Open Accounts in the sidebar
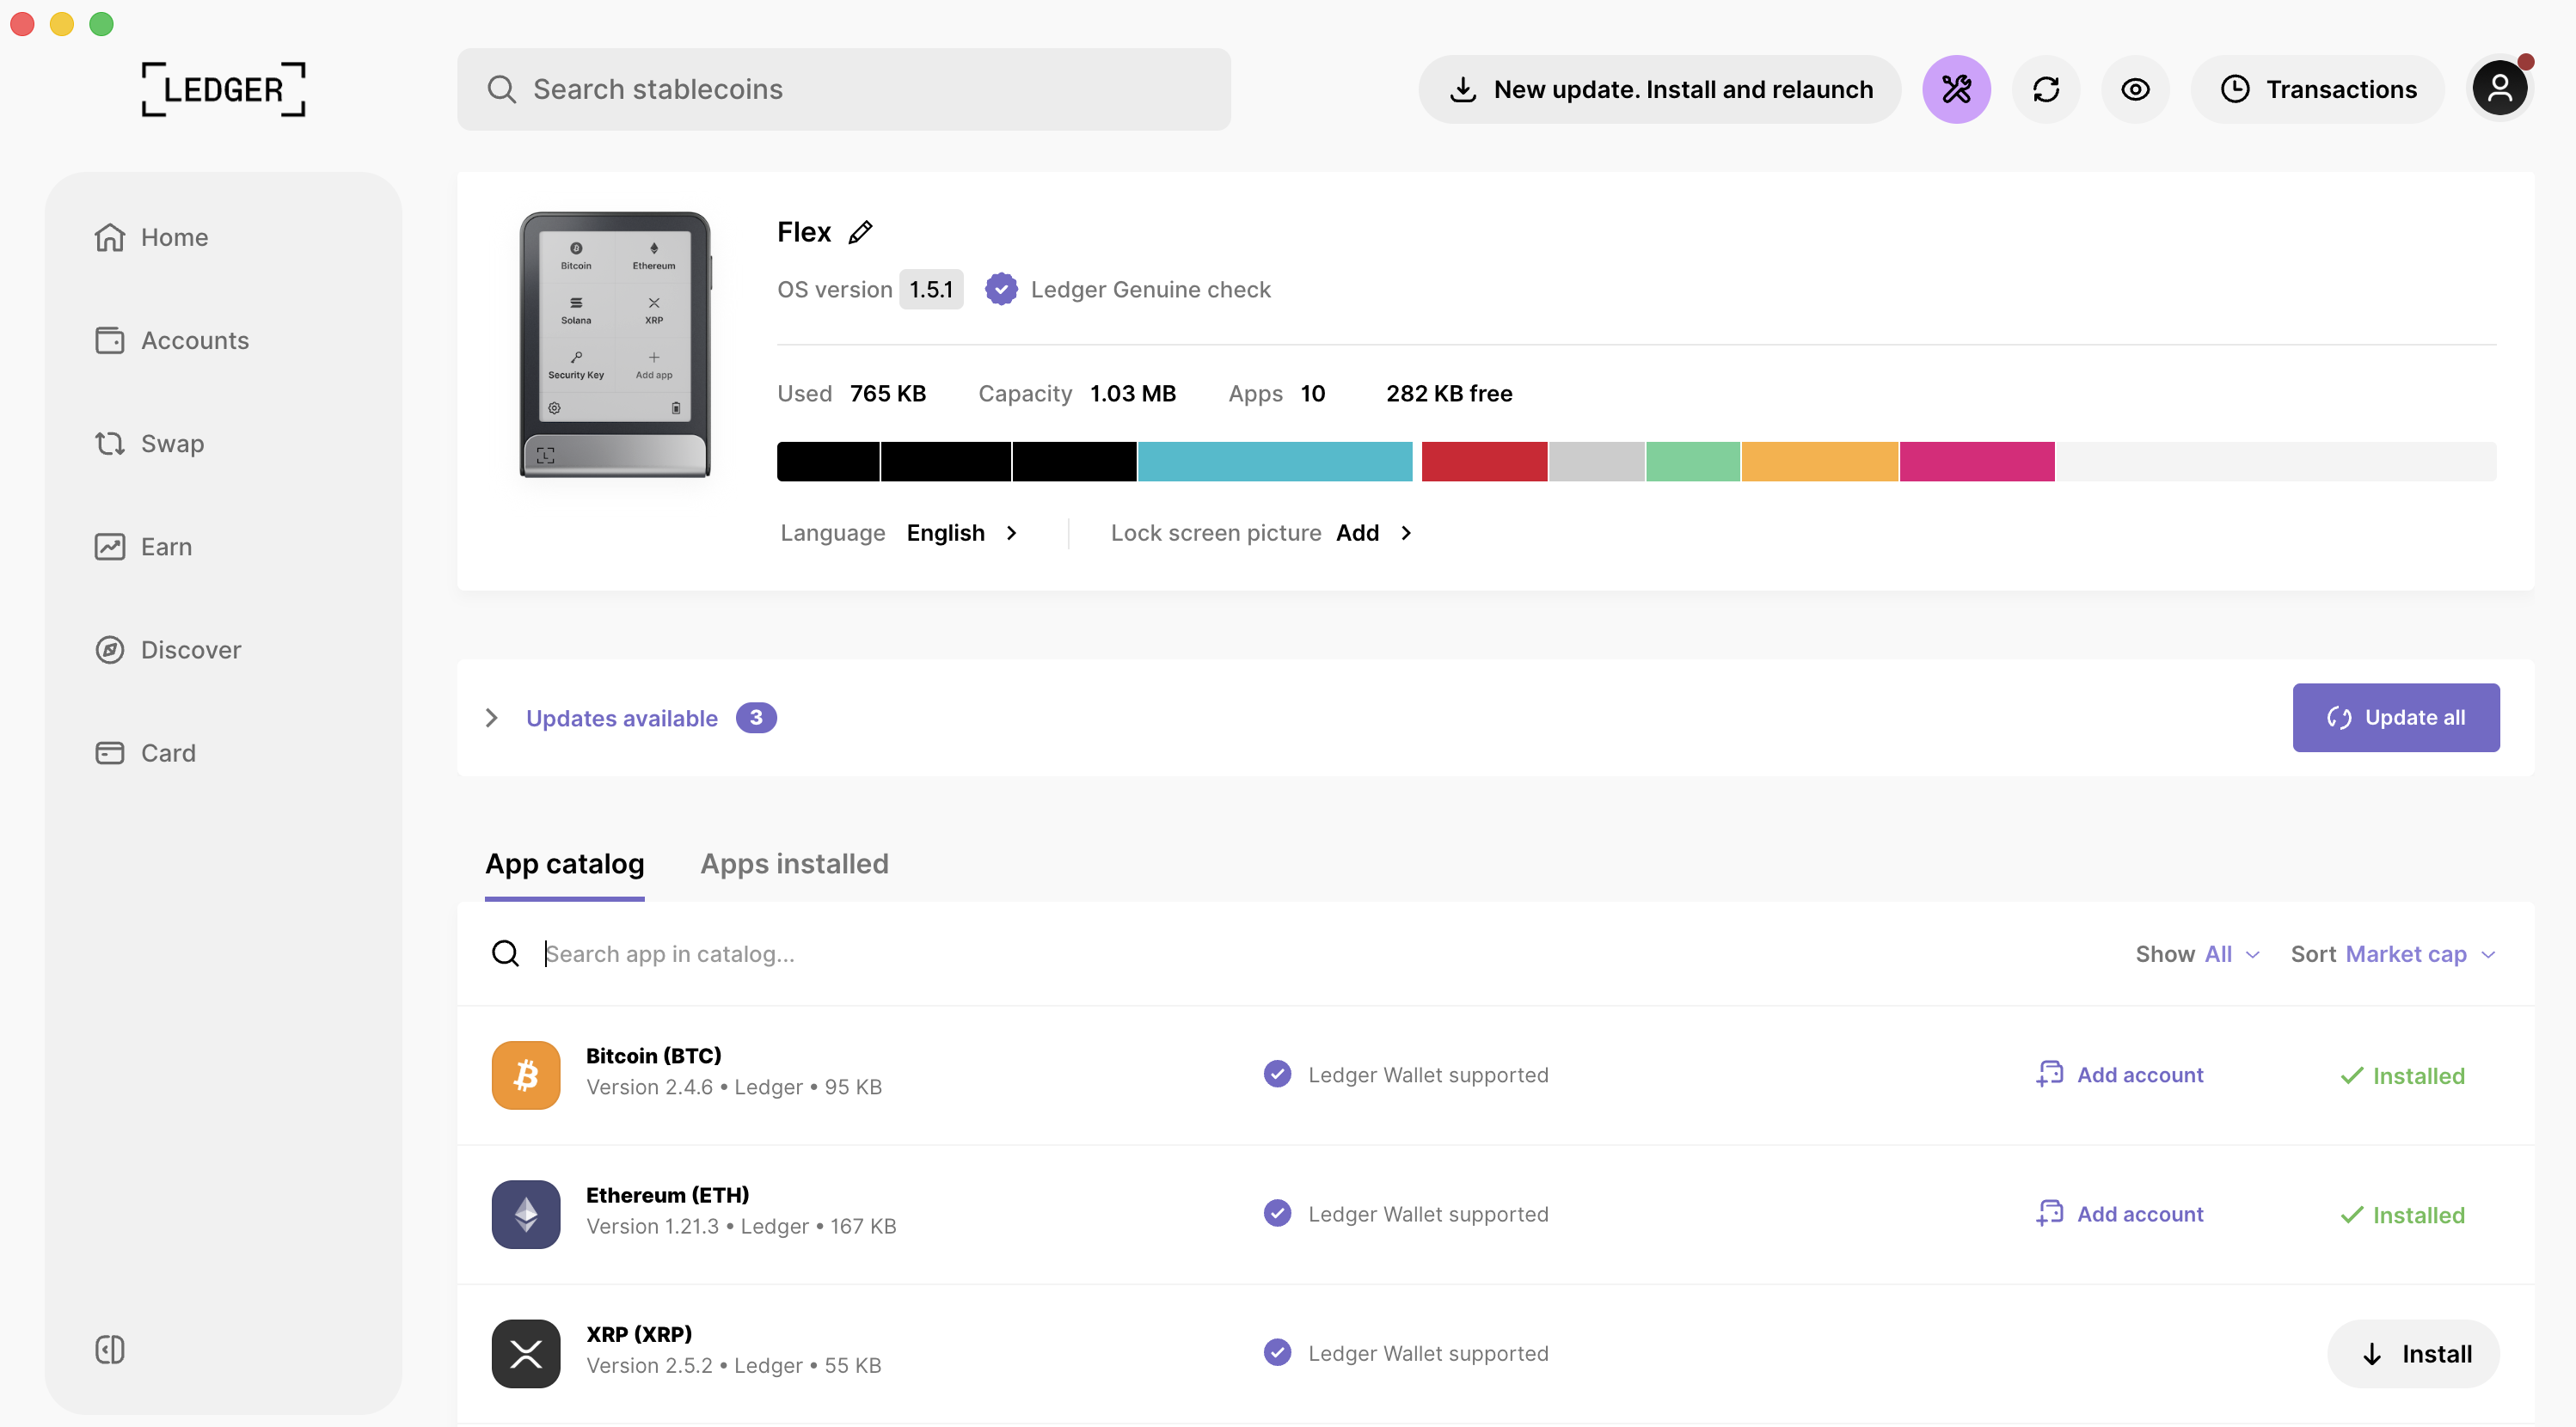This screenshot has width=2576, height=1427. pos(171,340)
